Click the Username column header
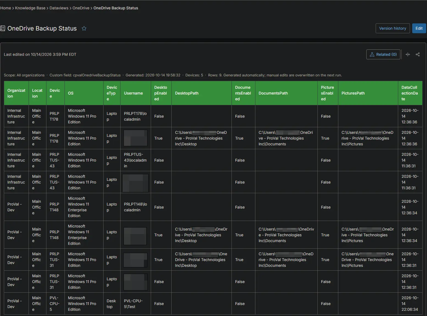The width and height of the screenshot is (427, 316). tap(136, 93)
